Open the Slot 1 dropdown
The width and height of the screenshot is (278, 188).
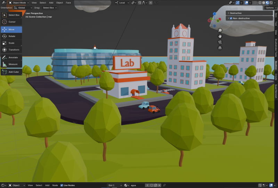[x=115, y=185]
